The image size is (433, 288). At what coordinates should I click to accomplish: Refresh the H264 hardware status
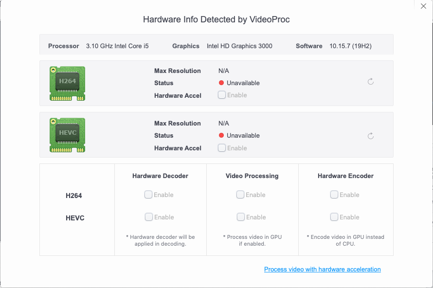coord(371,82)
